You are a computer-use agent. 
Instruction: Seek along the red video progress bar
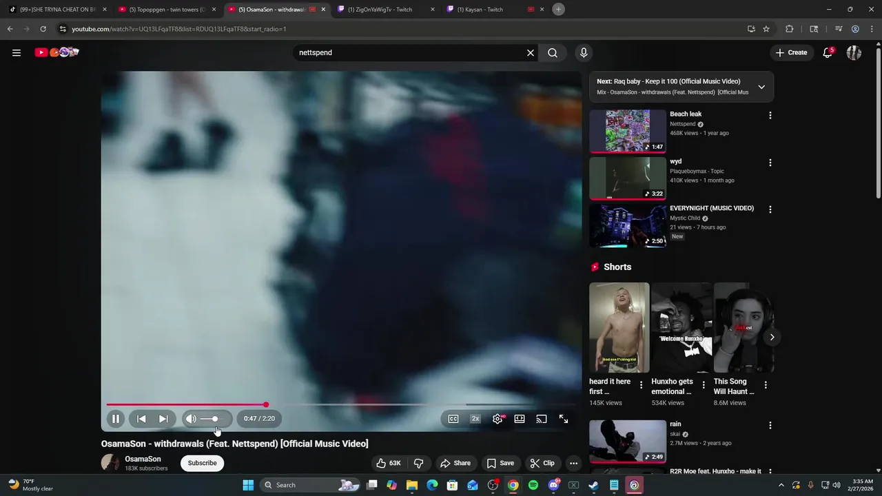coord(341,405)
